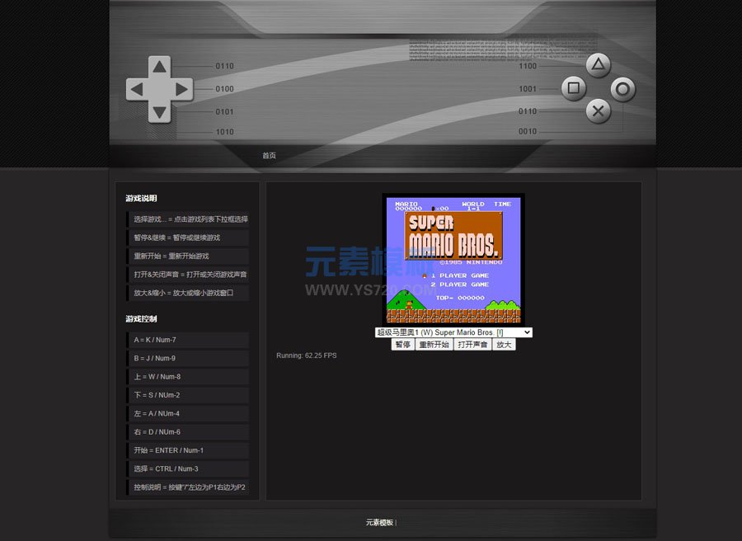
Task: Click the '选择游戏... = 点击游戏列表下拉框选择' instruction row
Action: tap(188, 219)
